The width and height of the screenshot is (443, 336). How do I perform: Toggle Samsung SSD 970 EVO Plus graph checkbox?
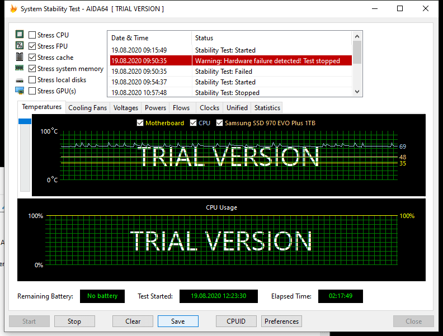219,123
